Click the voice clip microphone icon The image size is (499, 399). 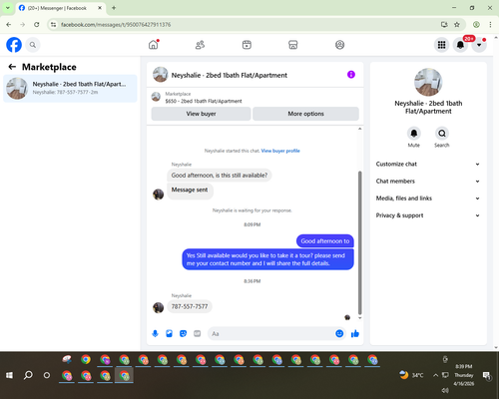[x=155, y=333]
